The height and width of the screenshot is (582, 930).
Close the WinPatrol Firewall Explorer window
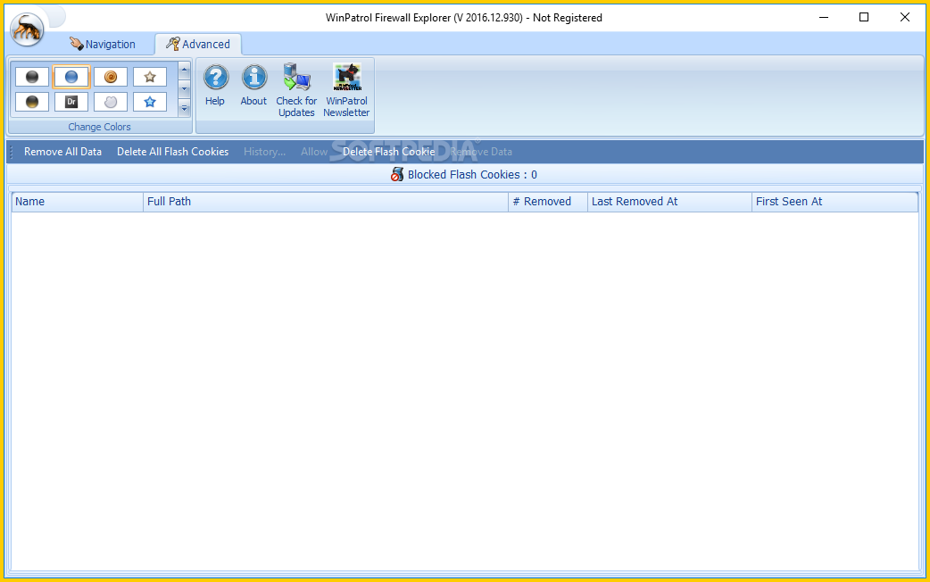pos(904,17)
